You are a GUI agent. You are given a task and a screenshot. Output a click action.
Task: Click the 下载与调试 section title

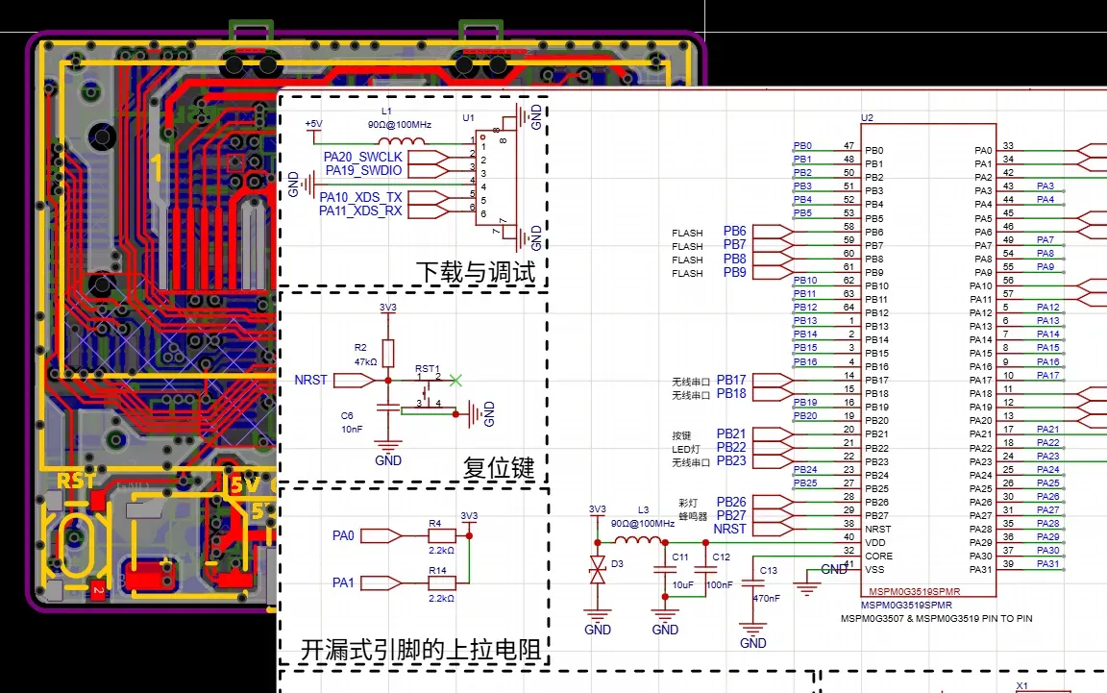[475, 272]
